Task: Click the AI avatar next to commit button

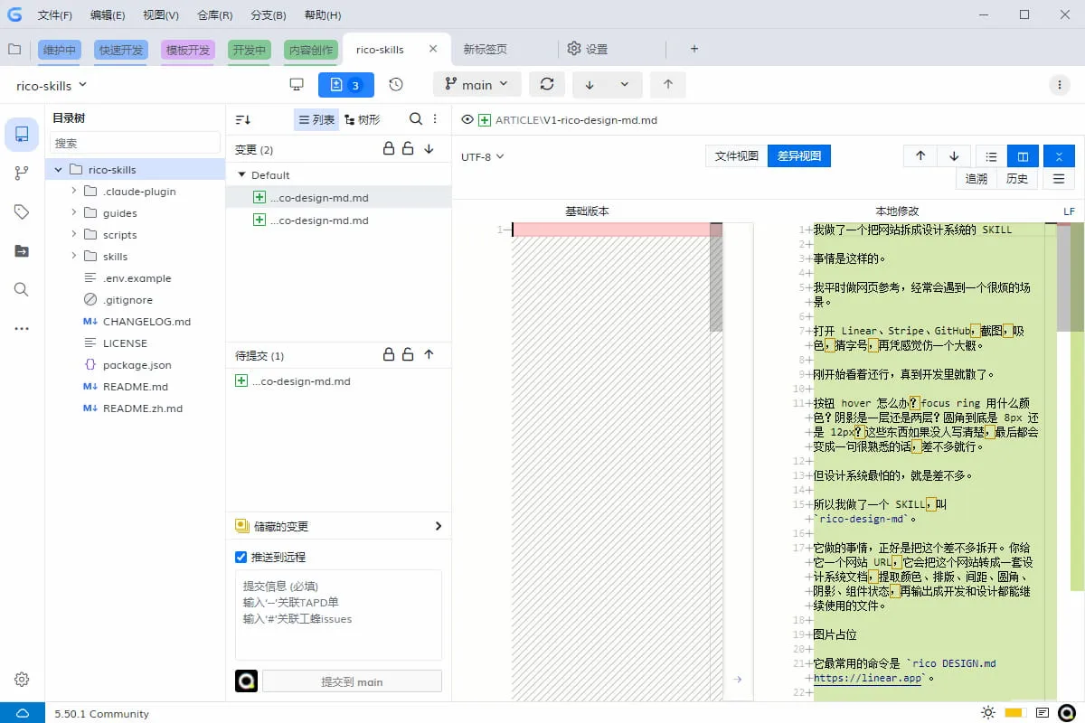Action: coord(246,681)
